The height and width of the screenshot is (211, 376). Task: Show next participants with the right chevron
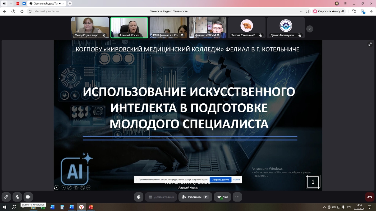pos(310,29)
